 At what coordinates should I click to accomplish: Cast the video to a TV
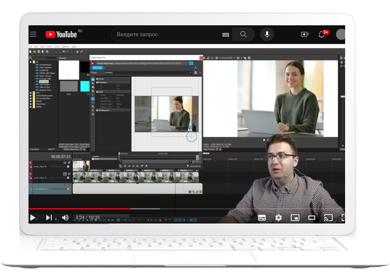[x=328, y=218]
